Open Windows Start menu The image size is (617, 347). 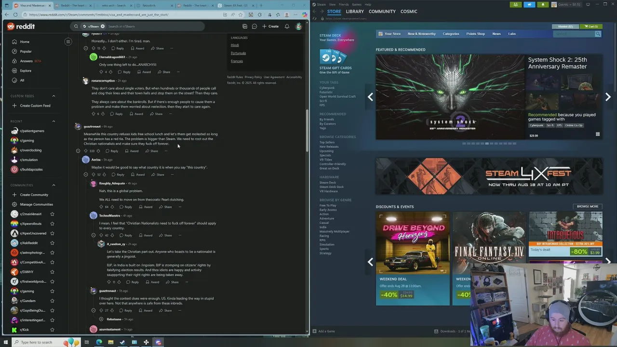[6, 342]
